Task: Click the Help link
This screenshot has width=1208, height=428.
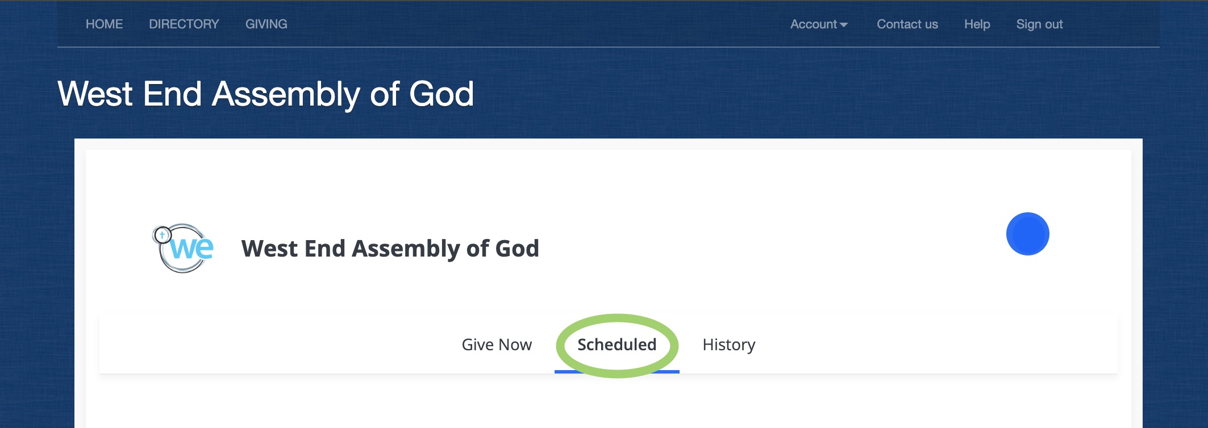Action: (977, 24)
